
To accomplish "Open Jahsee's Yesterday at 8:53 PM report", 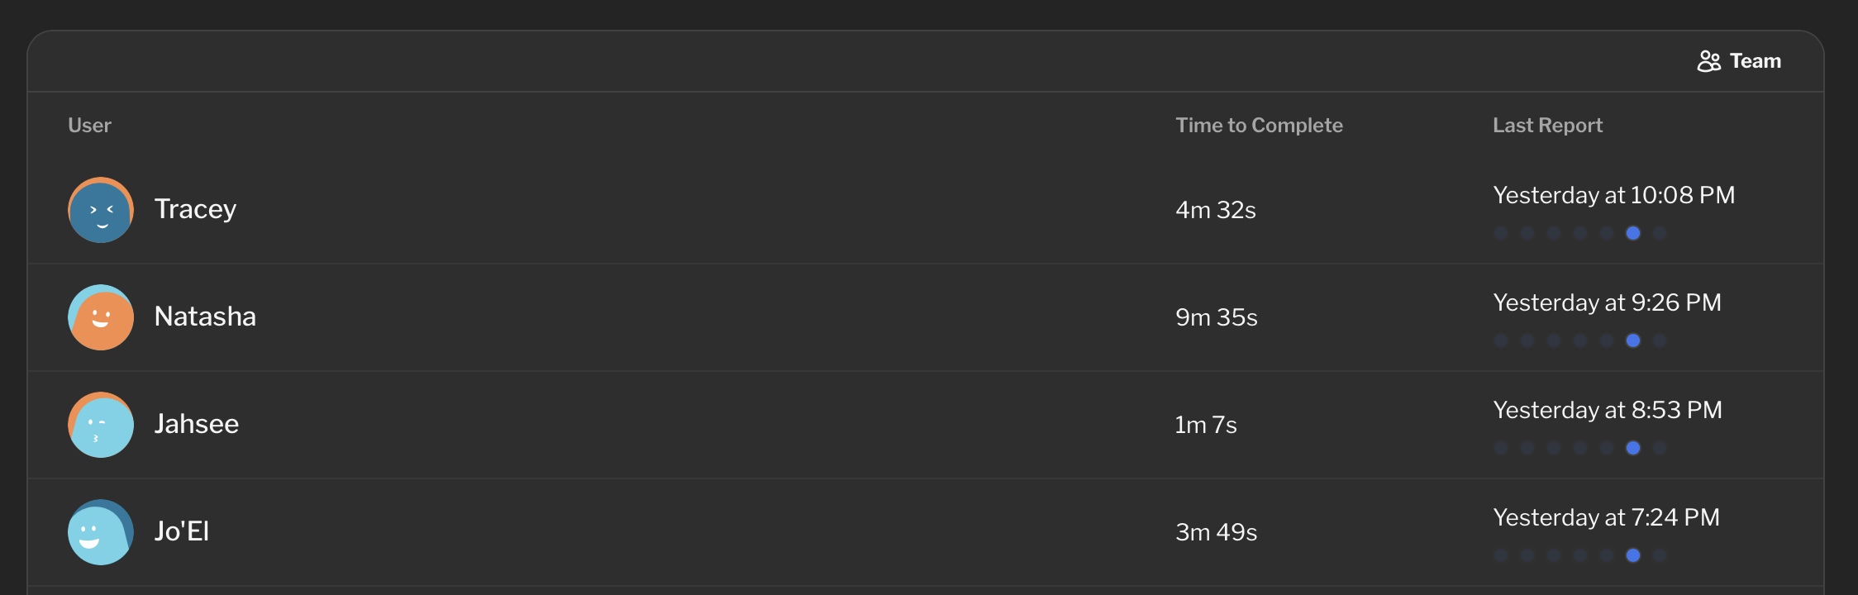I will coord(1608,411).
